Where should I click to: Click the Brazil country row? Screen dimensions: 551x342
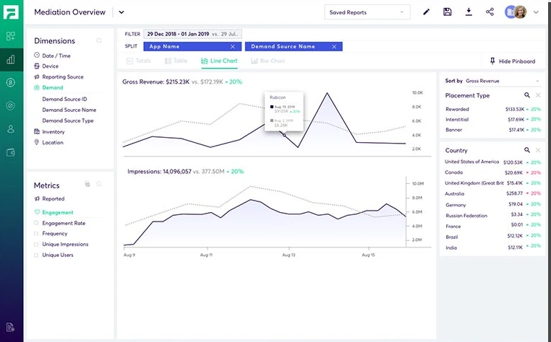[x=492, y=237]
